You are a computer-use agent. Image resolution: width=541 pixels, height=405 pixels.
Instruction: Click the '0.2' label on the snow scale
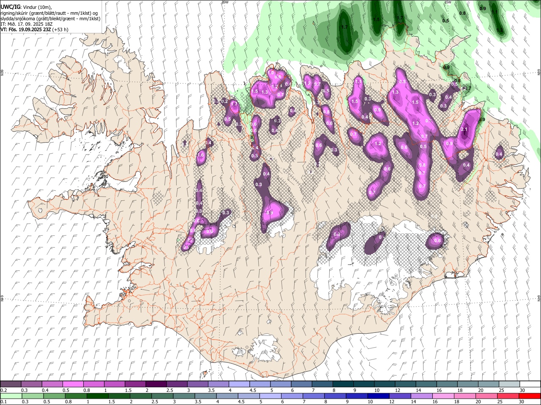(x=3, y=390)
